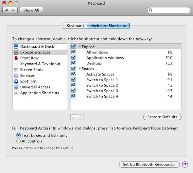Click the Restore Defaults button
This screenshot has width=193, height=173.
pyautogui.click(x=162, y=117)
